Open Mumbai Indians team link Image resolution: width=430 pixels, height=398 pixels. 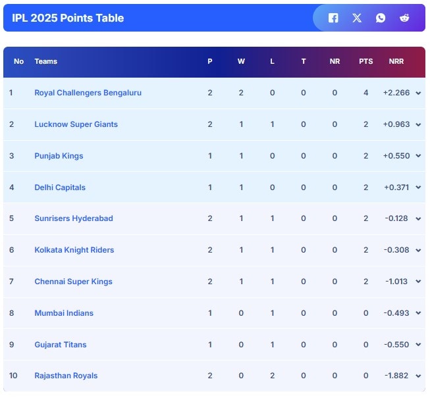tap(64, 313)
